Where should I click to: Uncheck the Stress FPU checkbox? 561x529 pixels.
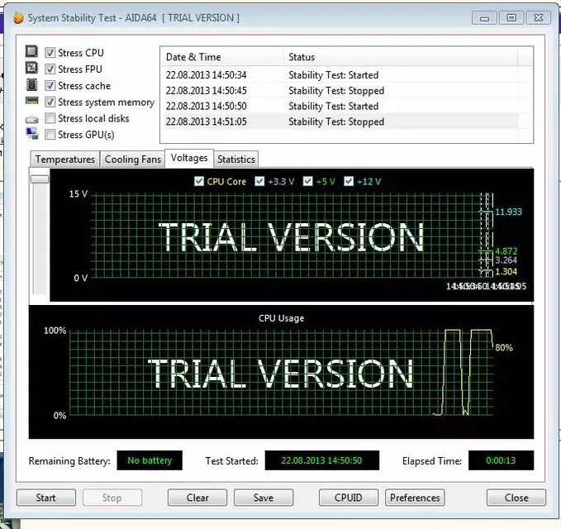[x=50, y=69]
